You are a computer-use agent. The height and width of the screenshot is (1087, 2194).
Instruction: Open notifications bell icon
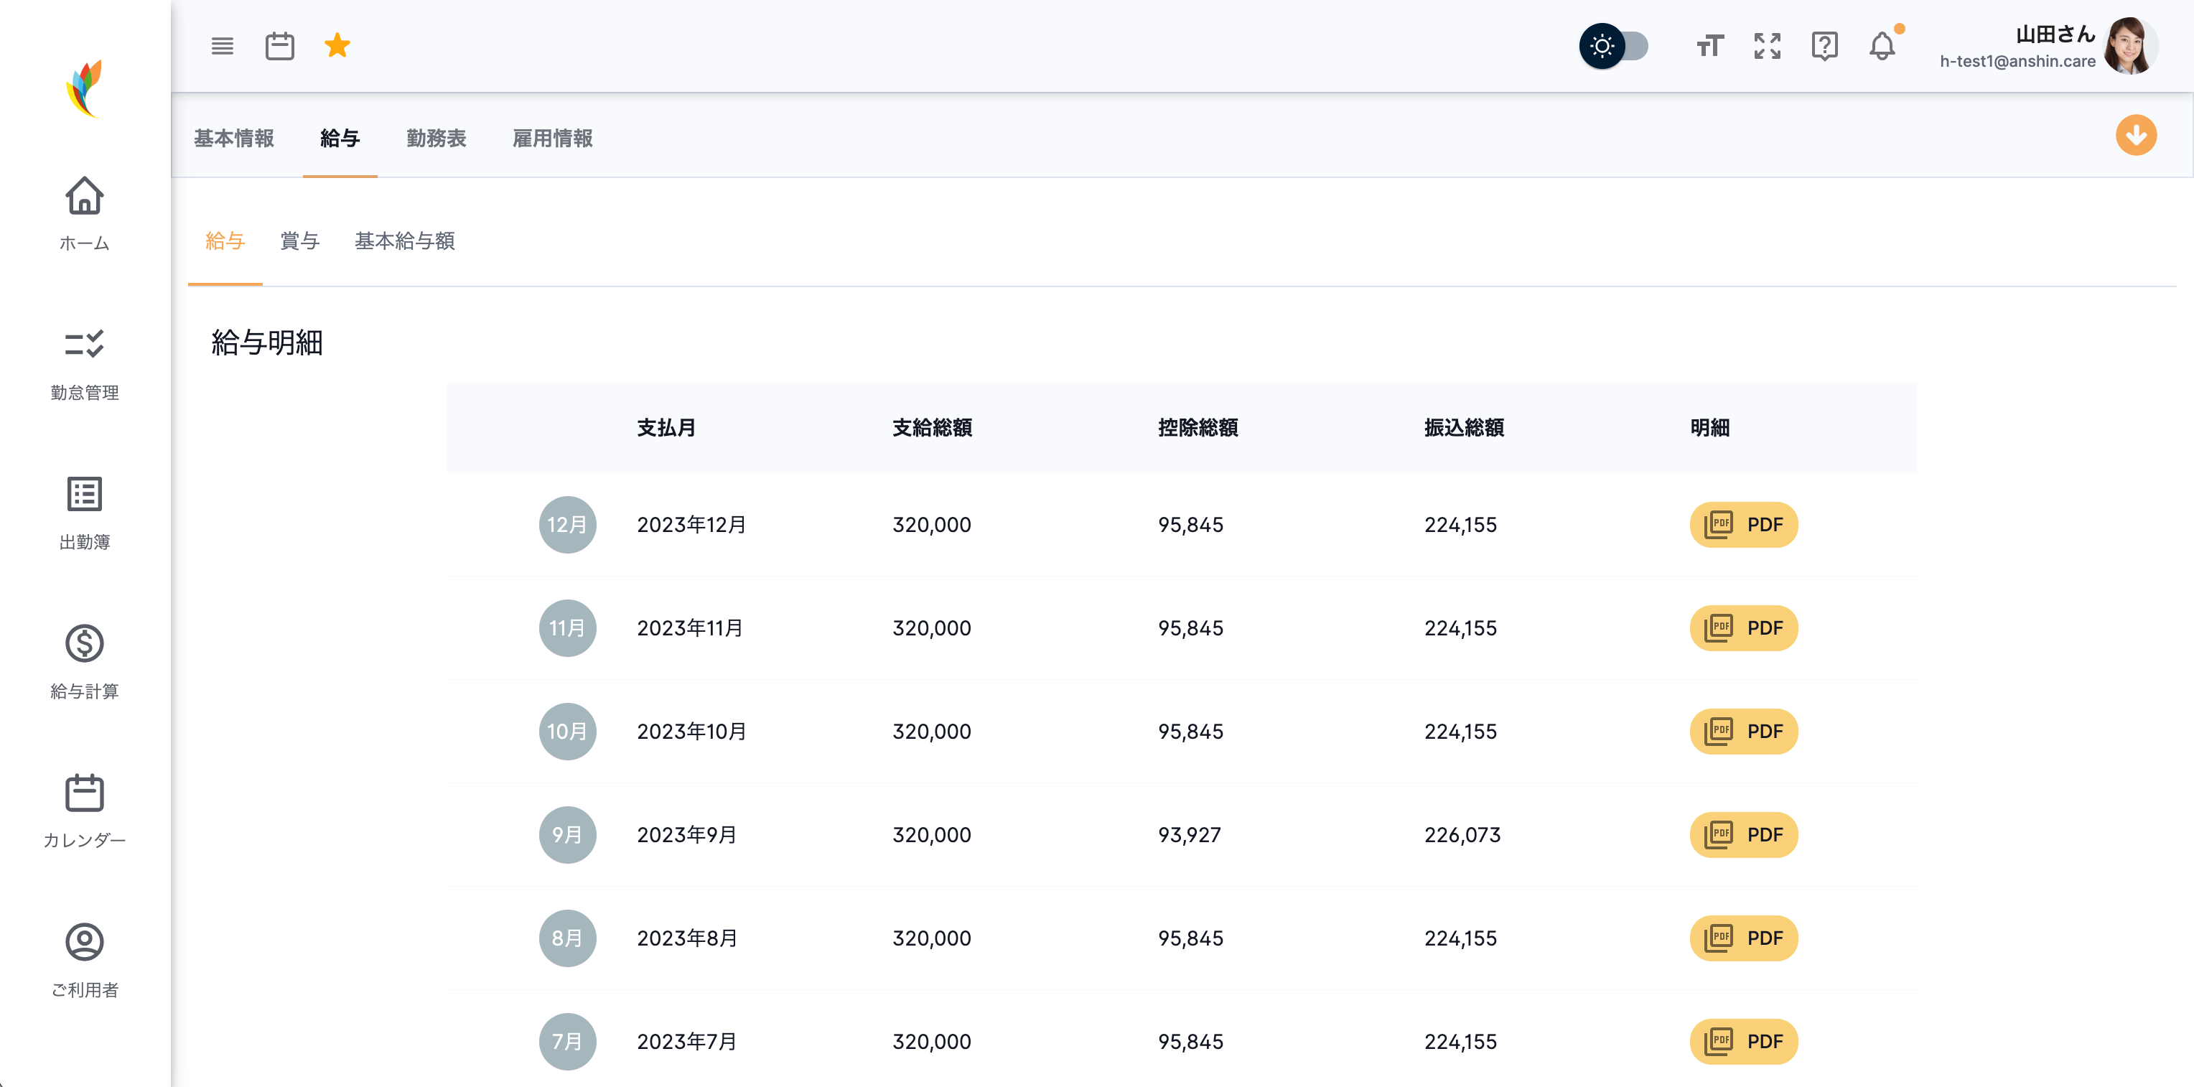(x=1882, y=46)
